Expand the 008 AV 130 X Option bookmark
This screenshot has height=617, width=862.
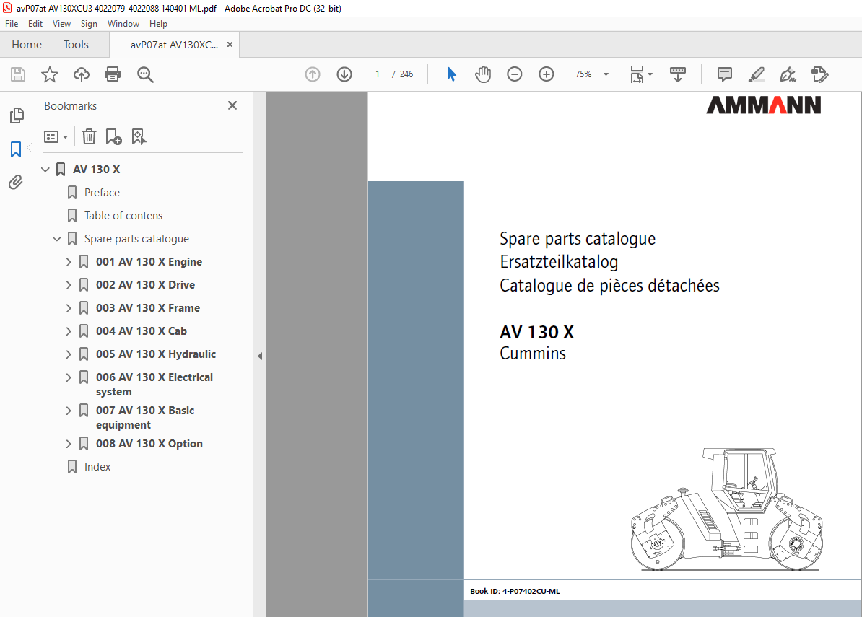click(x=68, y=444)
